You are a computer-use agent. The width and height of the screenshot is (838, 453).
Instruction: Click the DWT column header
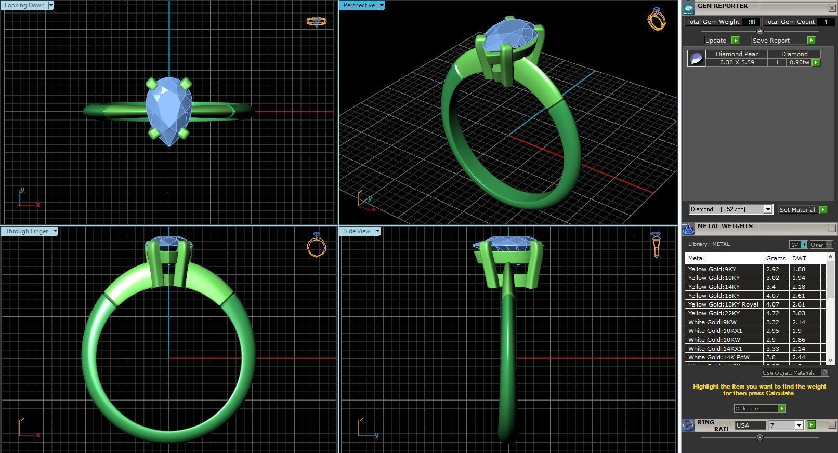coord(805,258)
